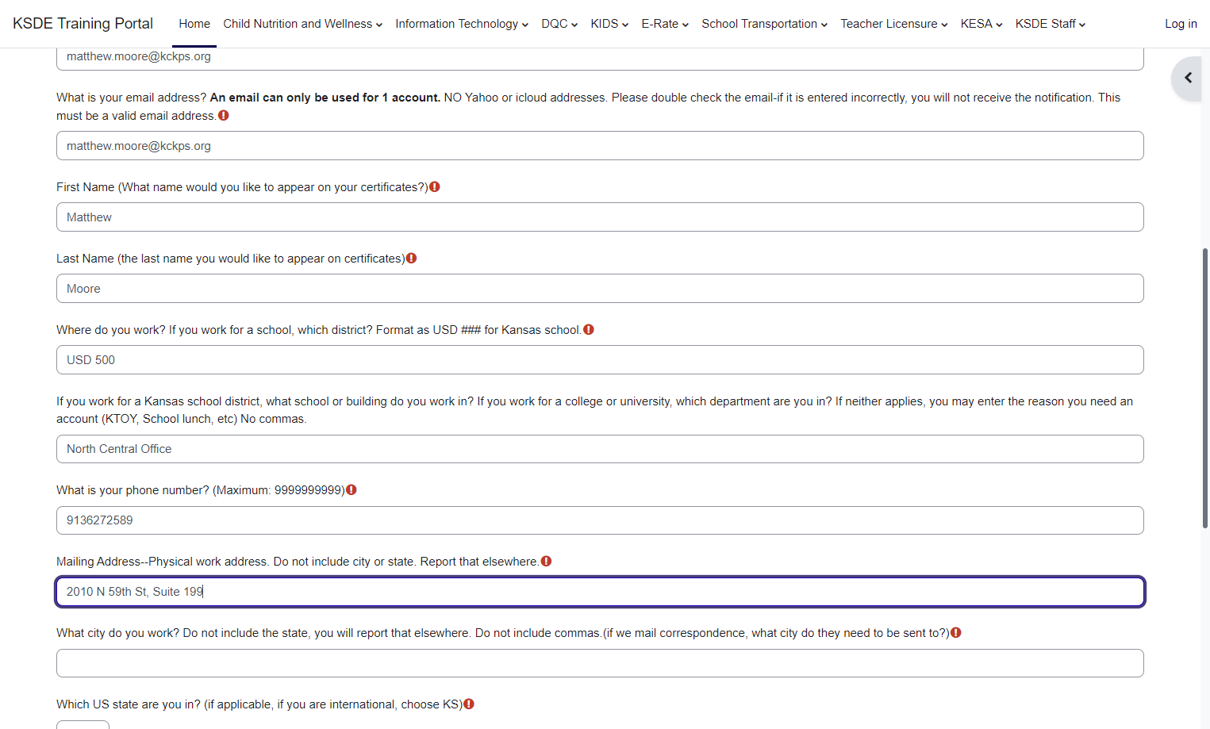This screenshot has height=729, width=1210.
Task: Click the Last Name field containing Moore
Action: coord(600,289)
